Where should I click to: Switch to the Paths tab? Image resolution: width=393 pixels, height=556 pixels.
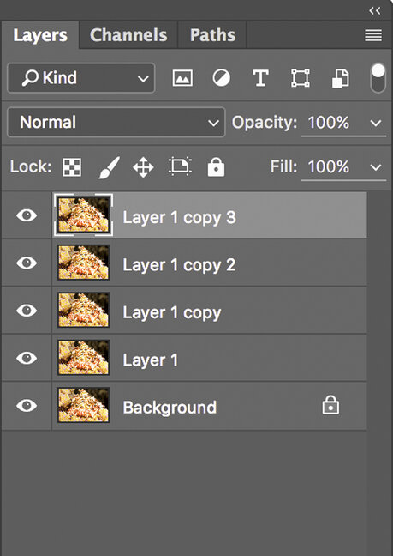click(x=212, y=35)
